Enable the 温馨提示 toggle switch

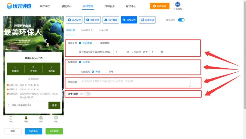point(87,94)
